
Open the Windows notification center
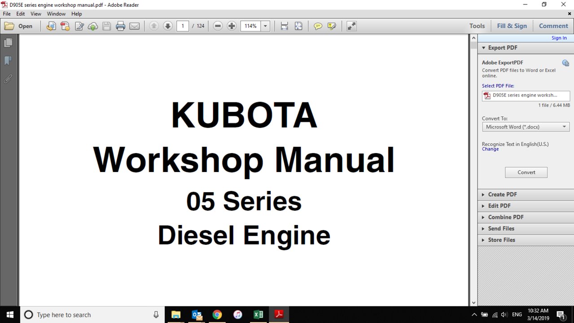(561, 315)
